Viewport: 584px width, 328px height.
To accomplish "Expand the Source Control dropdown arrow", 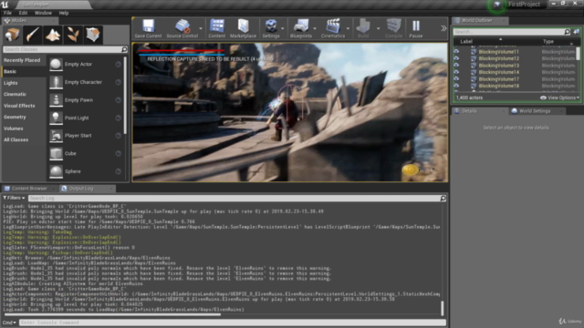I will [201, 28].
